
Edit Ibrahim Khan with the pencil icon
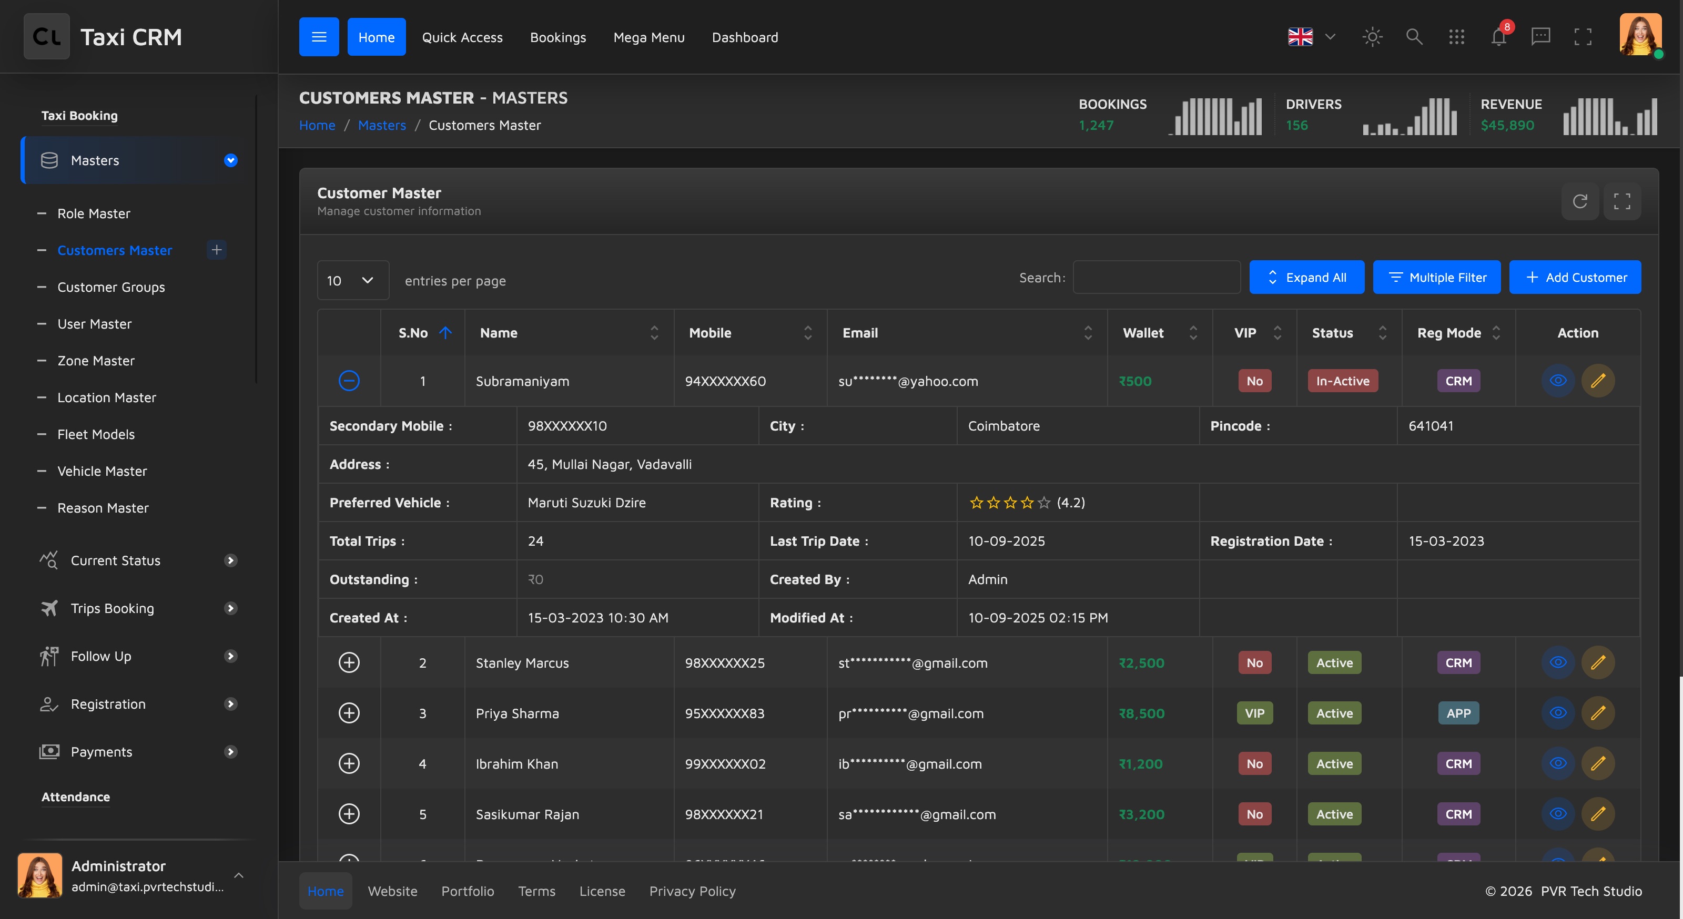pyautogui.click(x=1597, y=763)
